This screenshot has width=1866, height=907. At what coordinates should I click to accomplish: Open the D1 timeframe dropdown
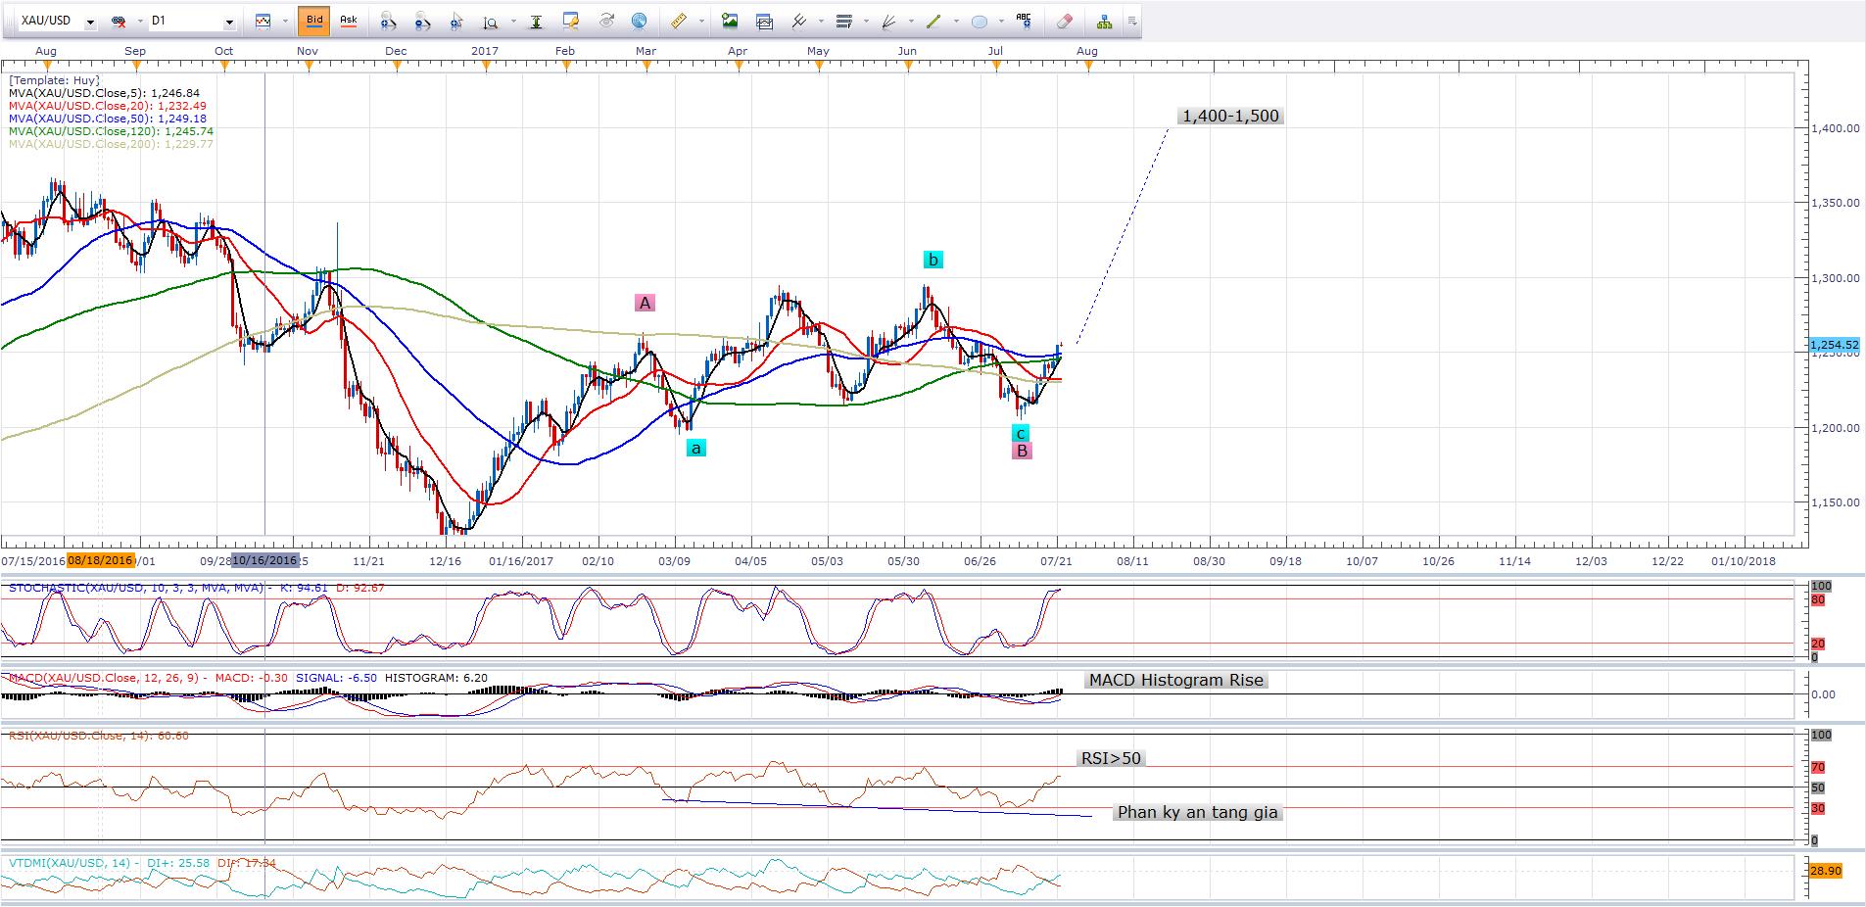point(229,22)
